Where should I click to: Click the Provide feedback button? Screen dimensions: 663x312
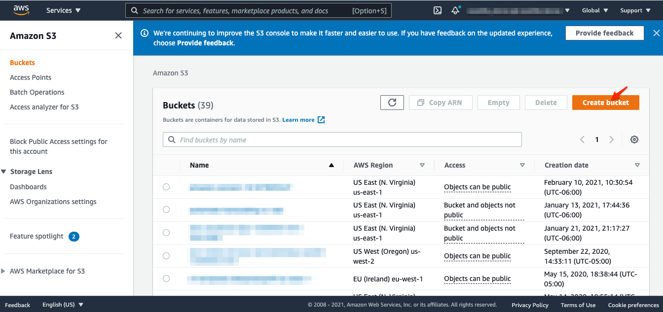coord(605,33)
